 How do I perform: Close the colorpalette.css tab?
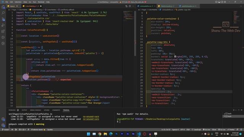154,6
